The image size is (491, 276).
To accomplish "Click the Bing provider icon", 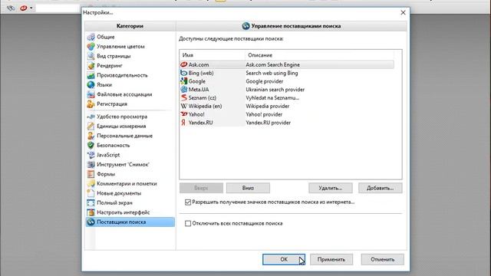I will [x=184, y=73].
